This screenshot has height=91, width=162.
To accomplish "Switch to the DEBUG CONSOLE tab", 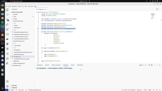I will click(x=56, y=65).
